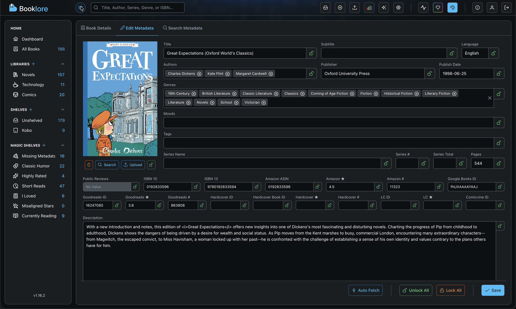
Task: Lock the Title metadata field
Action: [311, 53]
